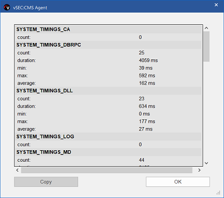Click the max value 592 ms
This screenshot has height=198, width=224.
coord(147,75)
